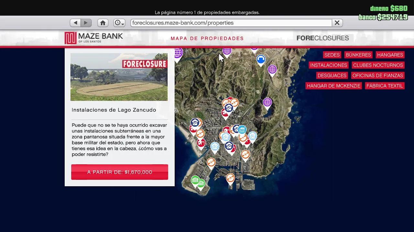Open the browser home page icon

[x=103, y=23]
